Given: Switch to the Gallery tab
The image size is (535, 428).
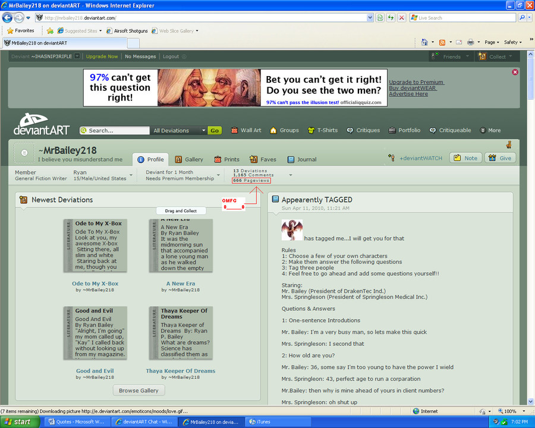Looking at the screenshot, I should [x=189, y=159].
